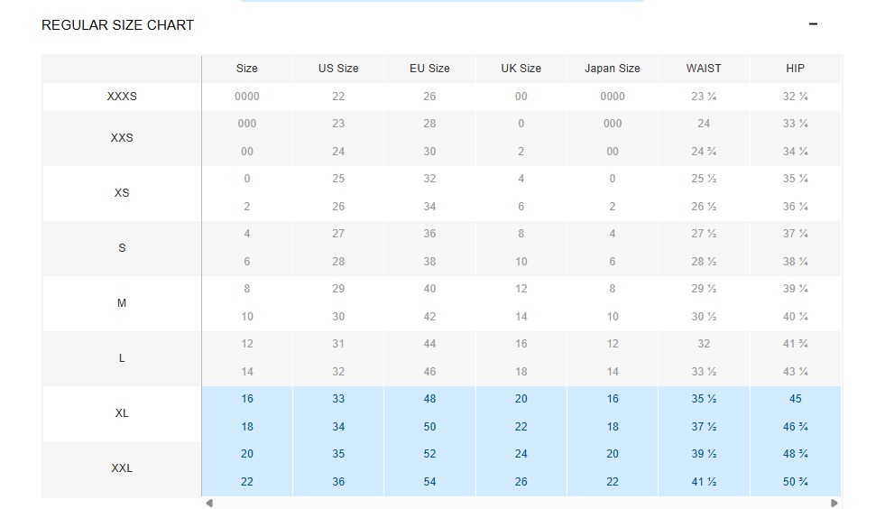This screenshot has height=509, width=885.
Task: Select the Size column header
Action: point(246,69)
